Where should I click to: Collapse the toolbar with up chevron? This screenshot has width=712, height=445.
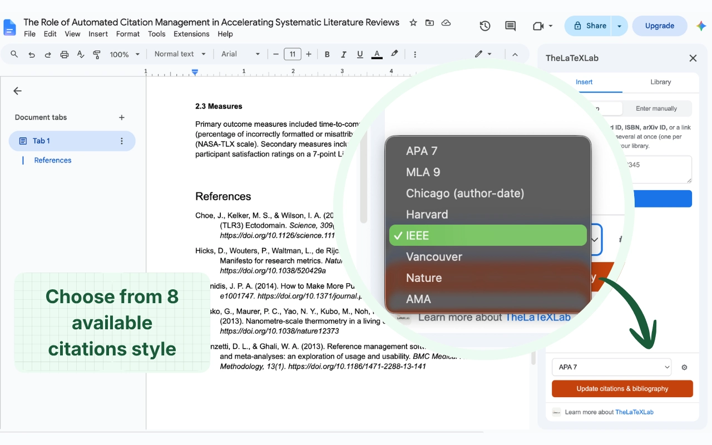click(x=515, y=54)
